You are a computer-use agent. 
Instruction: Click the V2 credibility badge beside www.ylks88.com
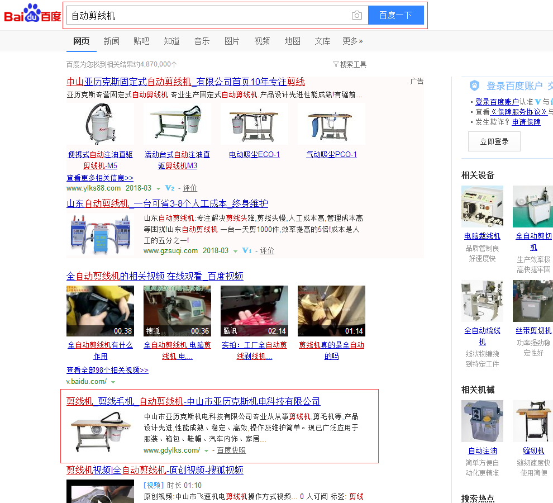(170, 188)
